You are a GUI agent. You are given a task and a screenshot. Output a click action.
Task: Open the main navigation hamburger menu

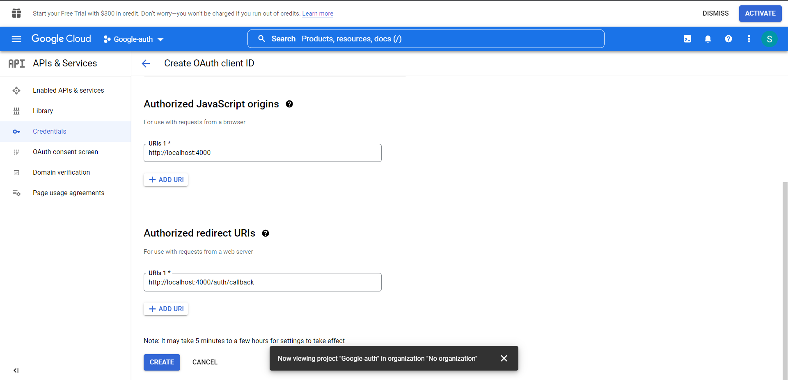point(16,39)
